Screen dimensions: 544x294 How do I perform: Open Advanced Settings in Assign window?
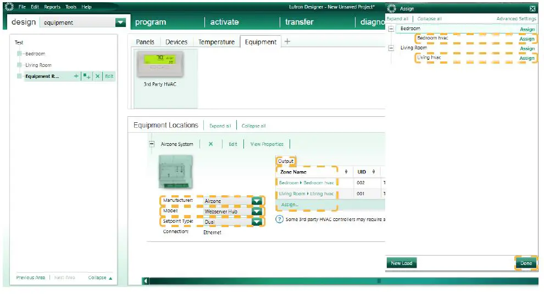coord(516,19)
